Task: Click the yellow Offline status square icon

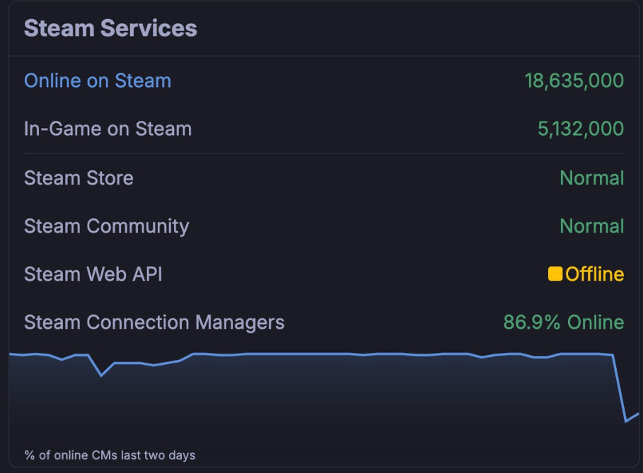Action: (x=555, y=274)
